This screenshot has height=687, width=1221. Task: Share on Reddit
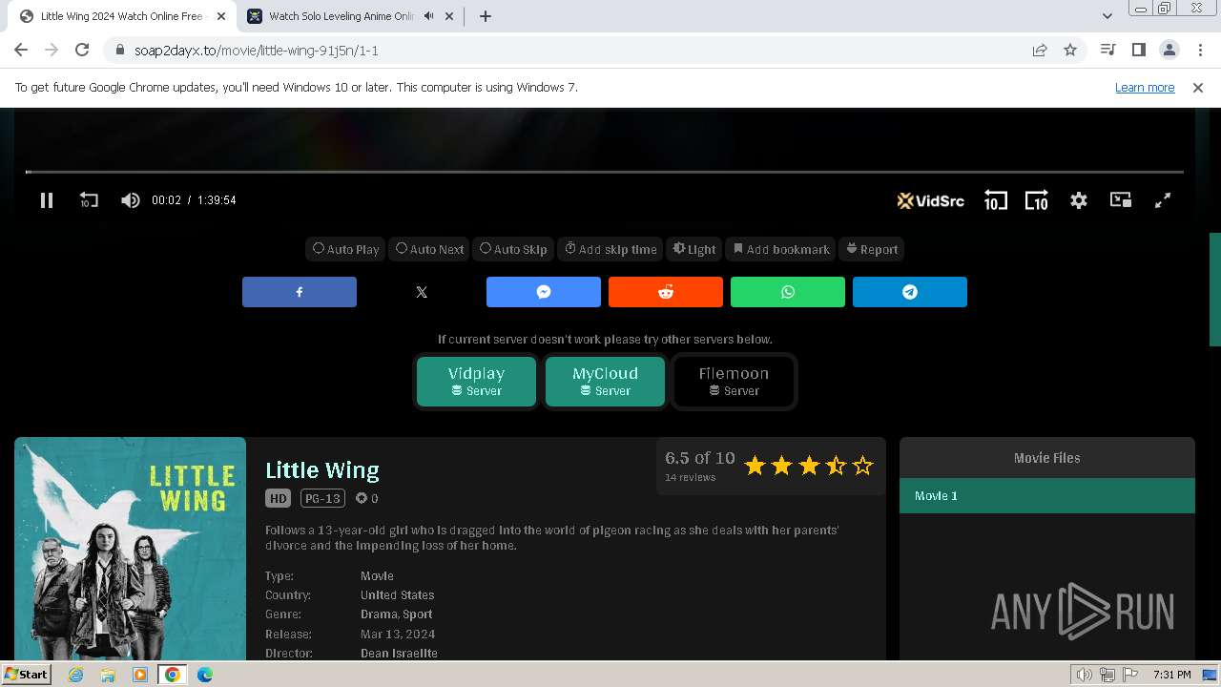click(x=666, y=292)
